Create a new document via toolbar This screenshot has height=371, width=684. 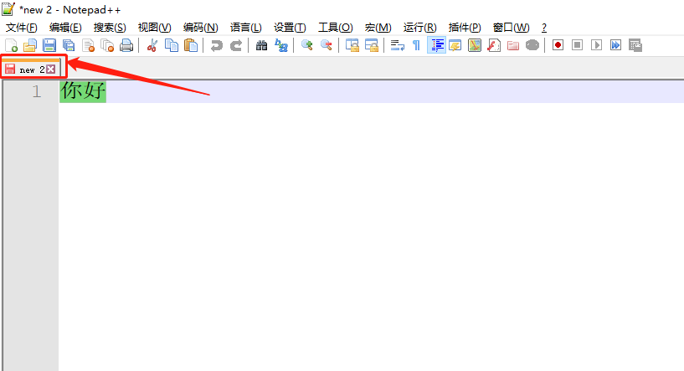(11, 45)
